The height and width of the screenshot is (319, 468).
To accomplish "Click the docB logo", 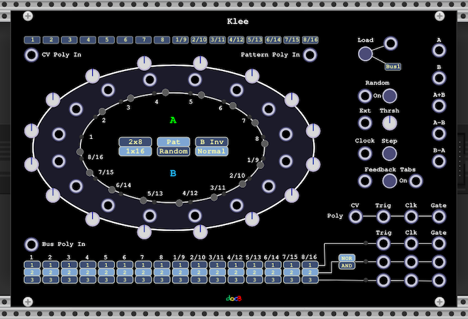I will (x=234, y=298).
